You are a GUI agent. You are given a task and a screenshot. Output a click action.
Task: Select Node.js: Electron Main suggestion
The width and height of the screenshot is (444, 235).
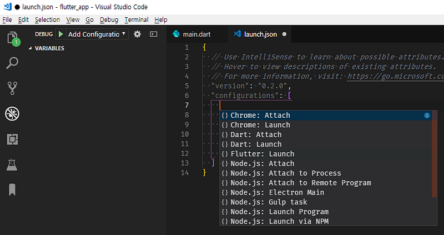click(x=326, y=192)
